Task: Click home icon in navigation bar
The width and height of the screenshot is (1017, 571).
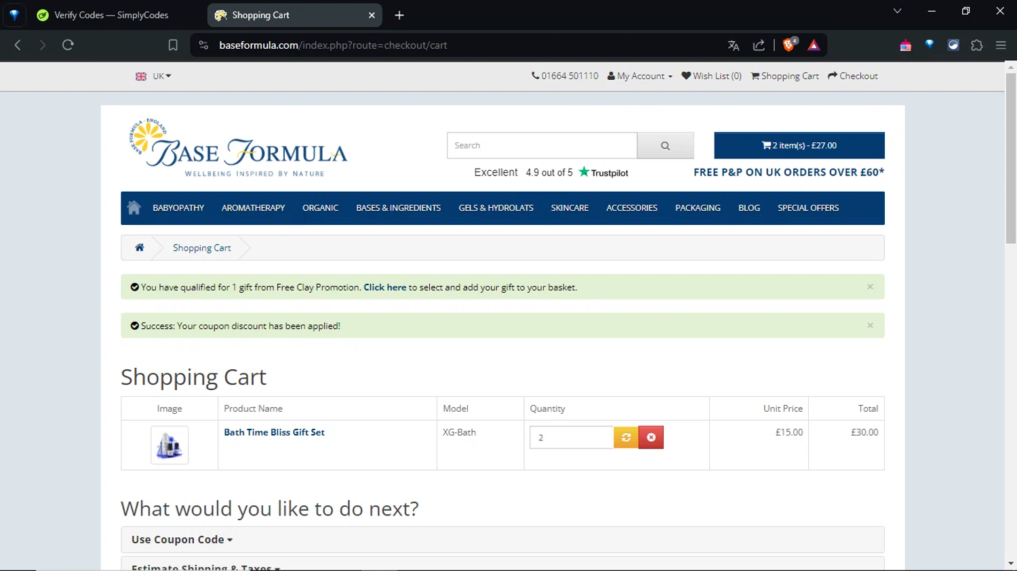Action: tap(134, 208)
